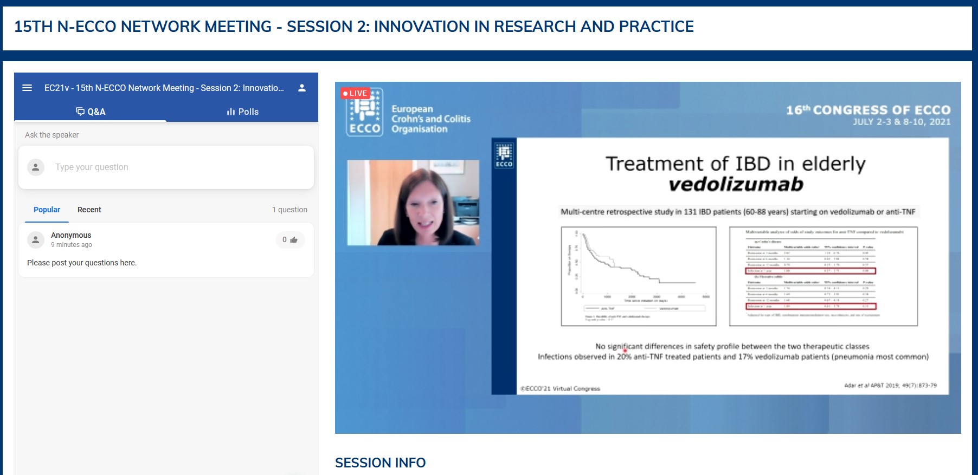978x475 pixels.
Task: Click the 'Please post your questions here.' text
Action: point(82,263)
